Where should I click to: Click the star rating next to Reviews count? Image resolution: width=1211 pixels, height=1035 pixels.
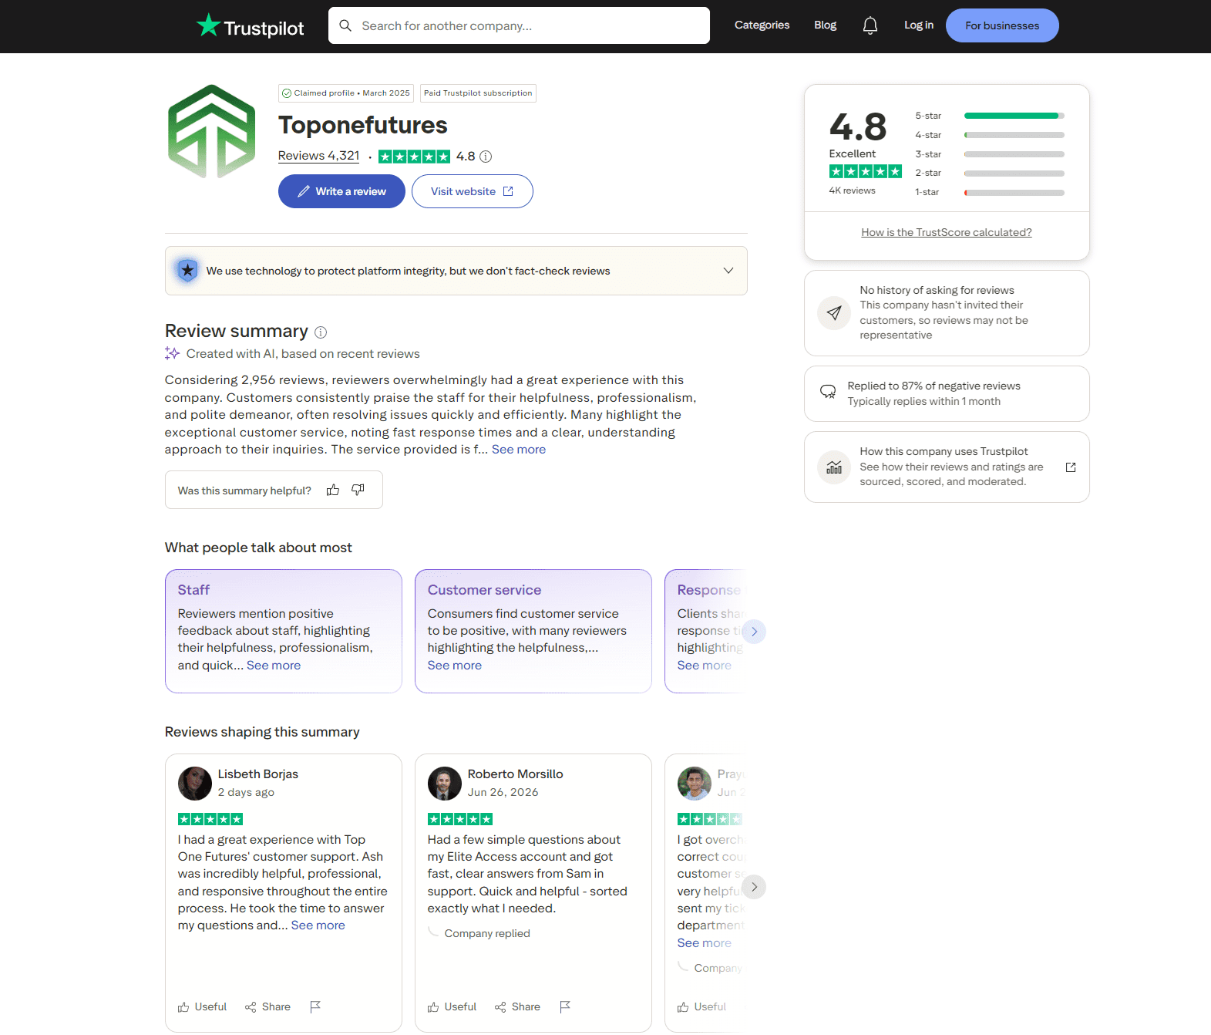pos(414,157)
